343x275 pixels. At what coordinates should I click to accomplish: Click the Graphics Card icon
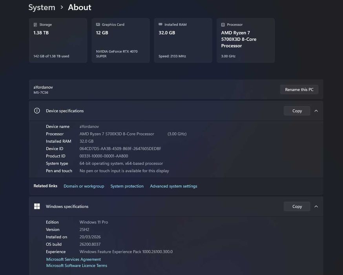tap(98, 24)
